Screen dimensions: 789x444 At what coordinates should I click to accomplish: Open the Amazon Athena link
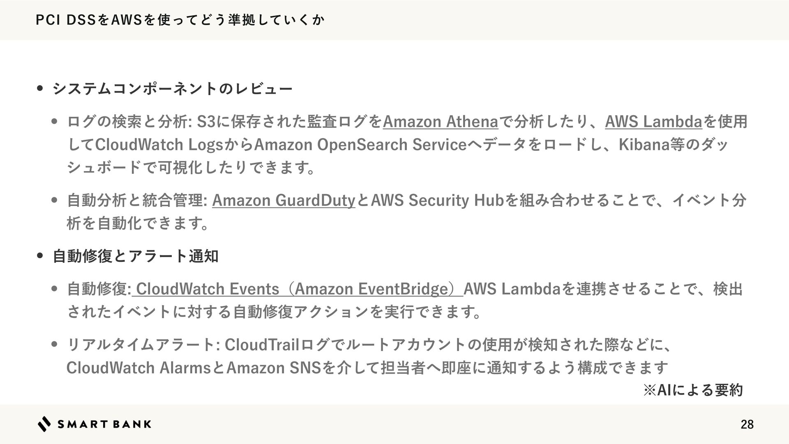(440, 122)
